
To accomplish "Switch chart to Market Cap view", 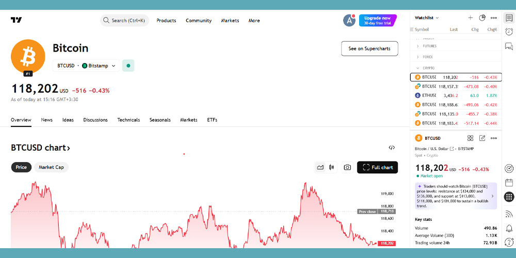I will [x=51, y=167].
